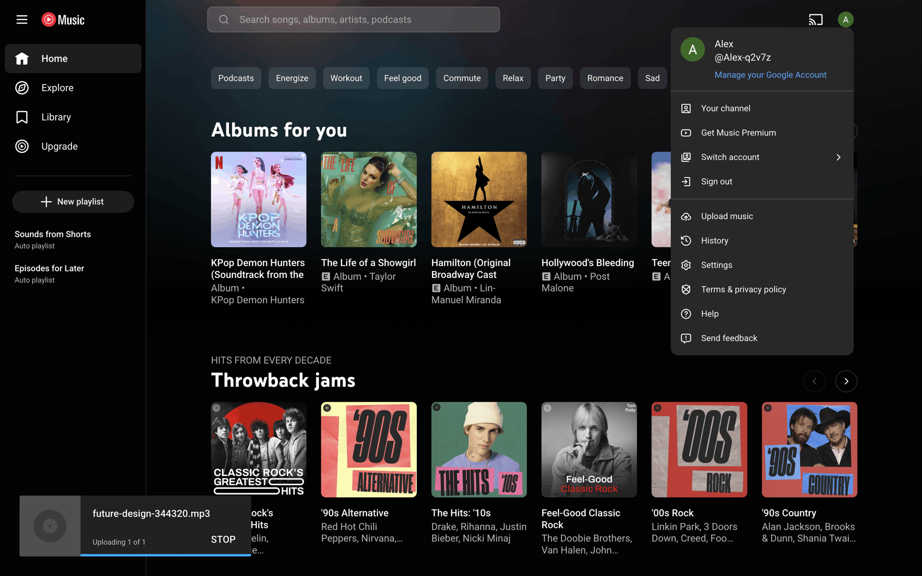The height and width of the screenshot is (576, 922).
Task: Open '00s Rock playlist thumbnail
Action: coord(699,450)
